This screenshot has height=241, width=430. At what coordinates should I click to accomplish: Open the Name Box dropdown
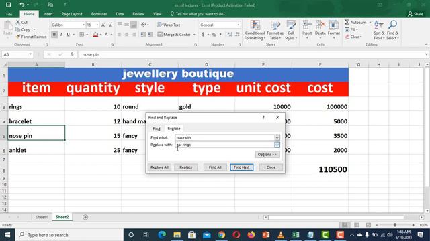[30, 54]
